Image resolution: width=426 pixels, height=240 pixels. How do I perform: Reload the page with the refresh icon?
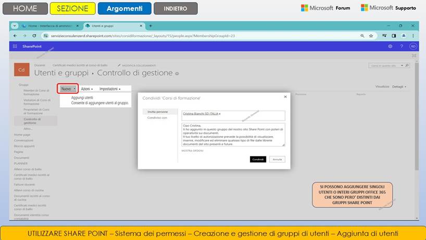(x=34, y=35)
